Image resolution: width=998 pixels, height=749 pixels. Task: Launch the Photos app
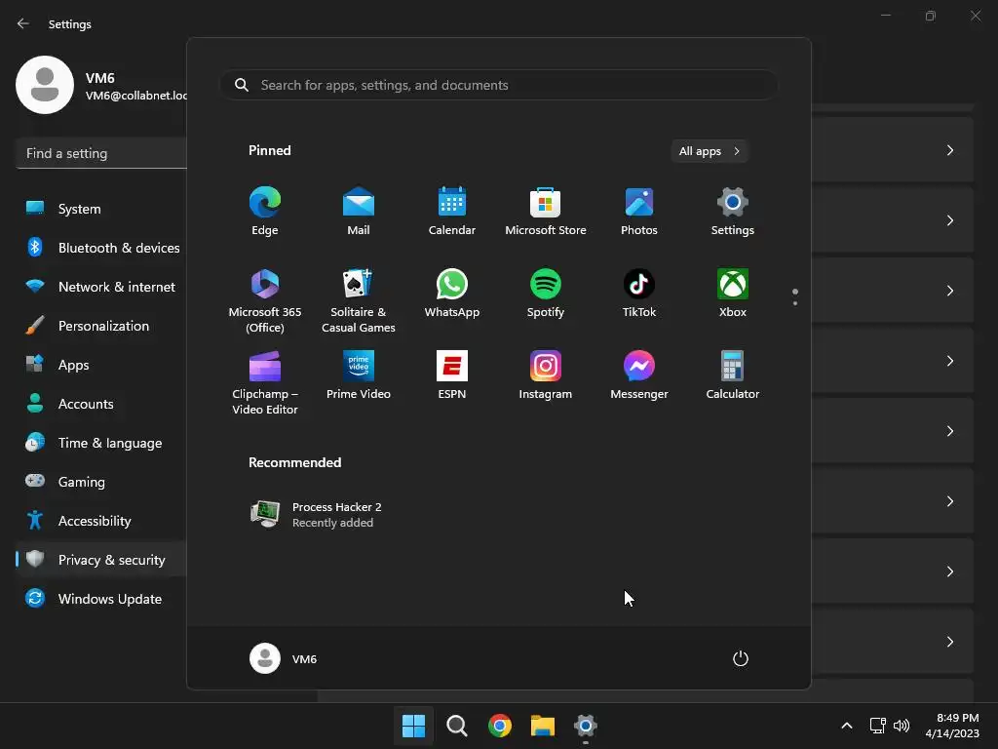[x=639, y=212]
